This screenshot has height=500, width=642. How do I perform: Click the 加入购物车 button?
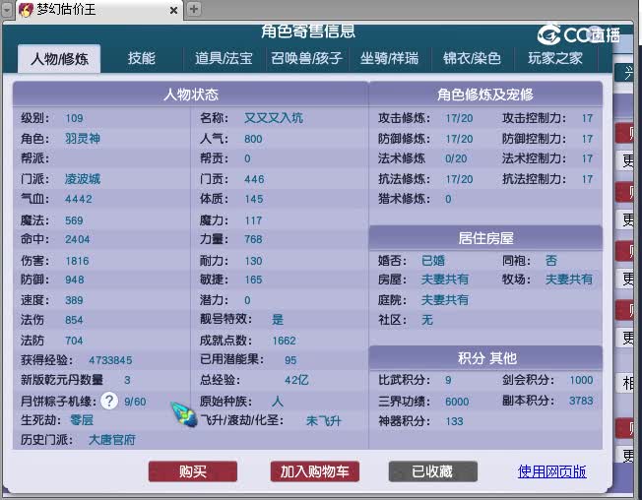click(315, 471)
